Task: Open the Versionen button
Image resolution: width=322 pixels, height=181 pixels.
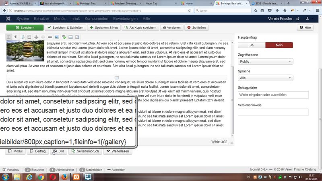Action: (172, 27)
